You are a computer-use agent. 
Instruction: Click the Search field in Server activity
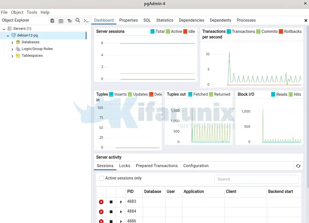click(x=256, y=179)
